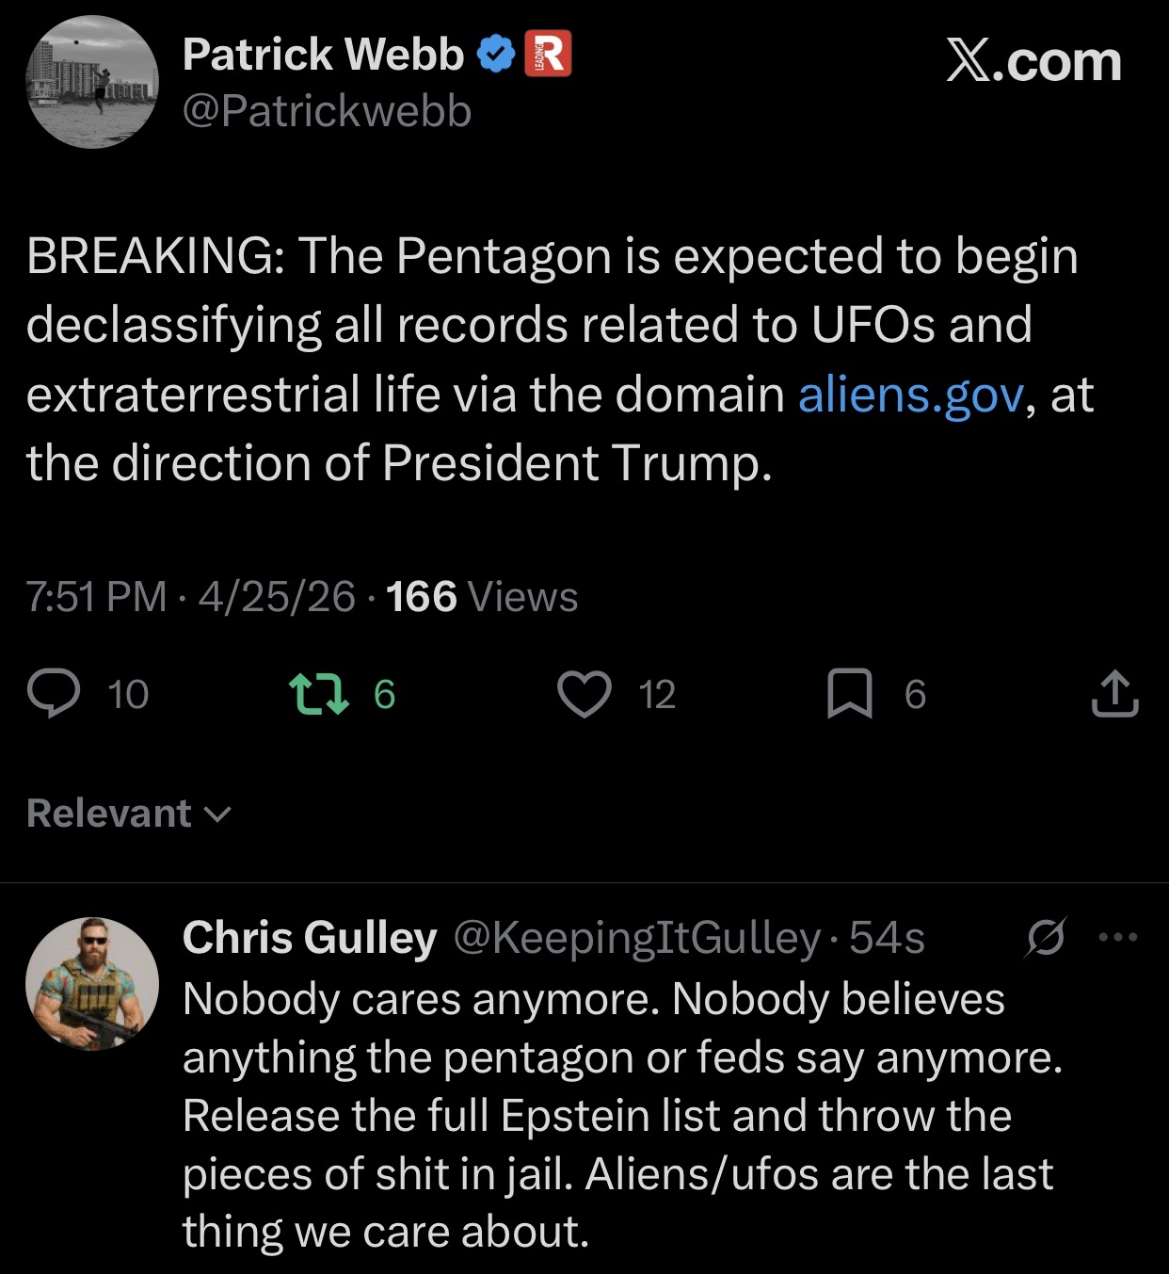The width and height of the screenshot is (1169, 1274).
Task: Click the reply speech bubble icon
Action: click(x=54, y=694)
